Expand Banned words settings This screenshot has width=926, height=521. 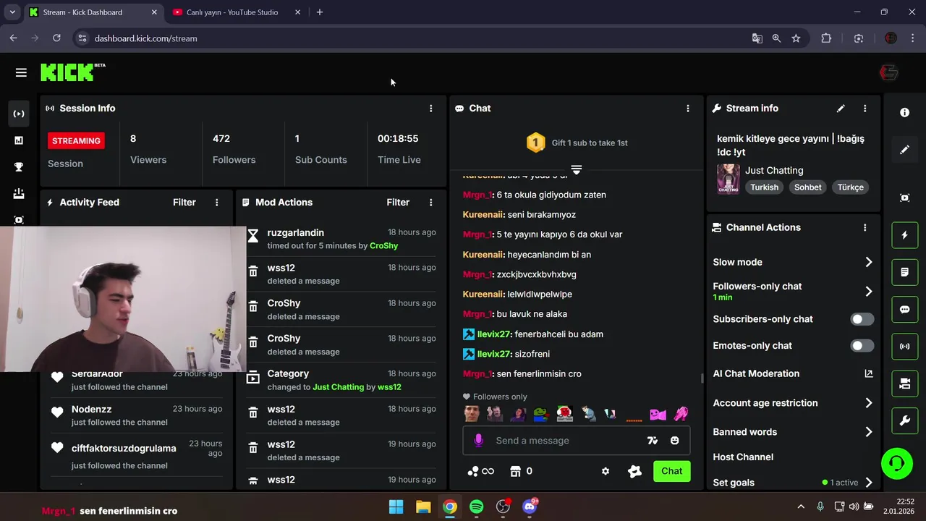tap(869, 432)
